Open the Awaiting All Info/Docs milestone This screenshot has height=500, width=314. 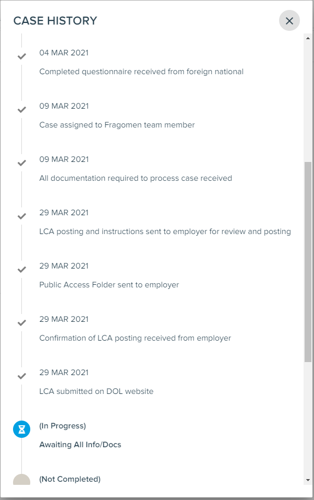point(80,445)
